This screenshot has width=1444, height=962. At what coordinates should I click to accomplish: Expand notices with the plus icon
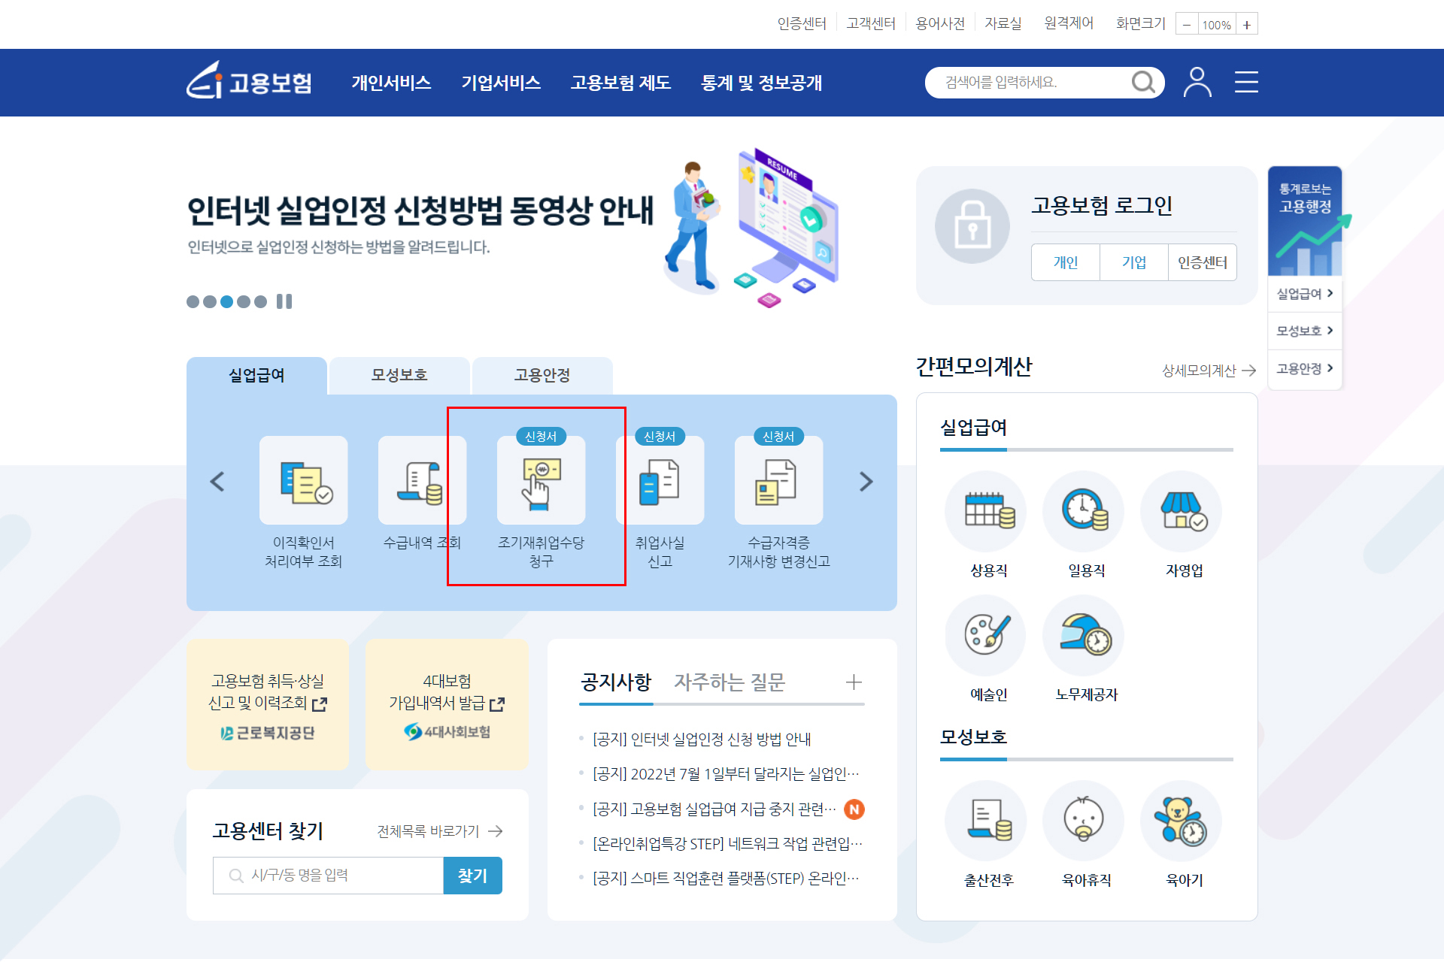pos(853,682)
